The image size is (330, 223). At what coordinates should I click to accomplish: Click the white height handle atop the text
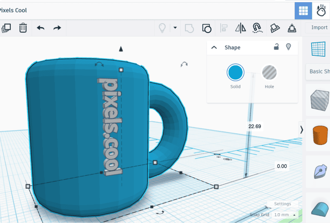tap(121, 70)
